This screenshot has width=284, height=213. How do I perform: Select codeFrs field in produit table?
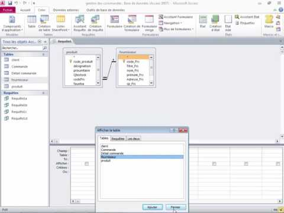tap(79, 79)
